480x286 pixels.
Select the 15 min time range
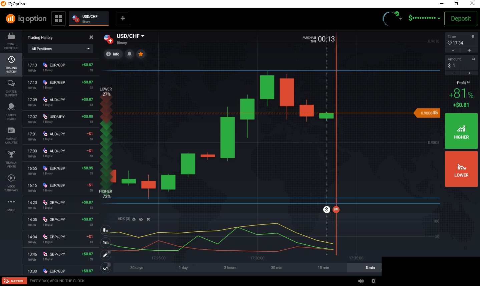pos(323,268)
